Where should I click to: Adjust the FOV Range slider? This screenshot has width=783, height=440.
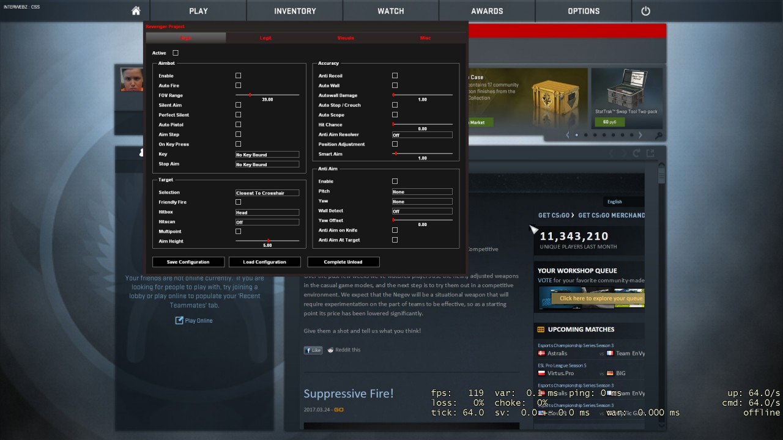tap(267, 95)
